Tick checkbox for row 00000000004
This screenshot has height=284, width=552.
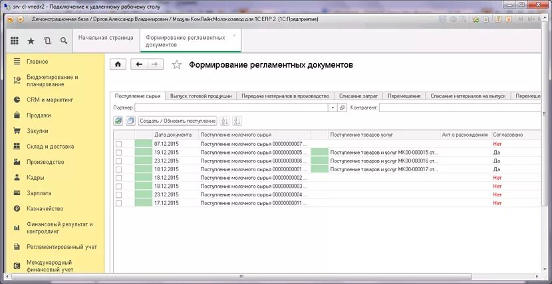[119, 194]
